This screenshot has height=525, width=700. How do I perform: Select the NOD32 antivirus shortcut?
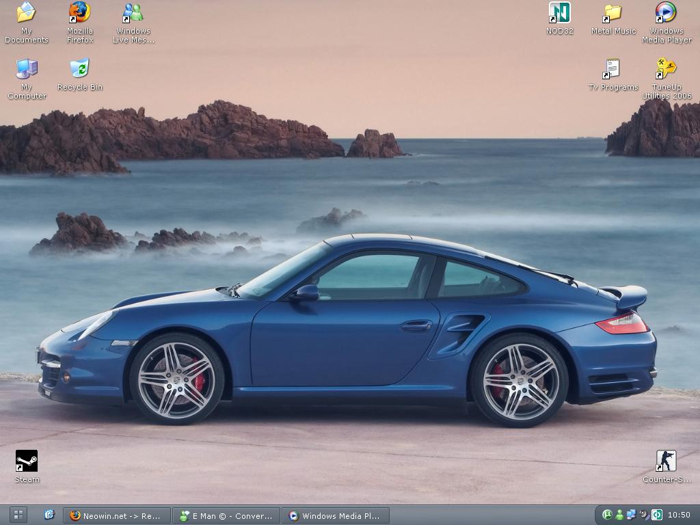pos(559,13)
